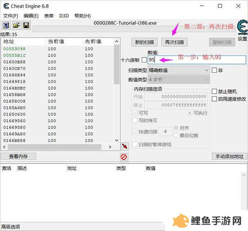Click the results list scroll down arrow
The image size is (248, 231).
click(x=117, y=141)
